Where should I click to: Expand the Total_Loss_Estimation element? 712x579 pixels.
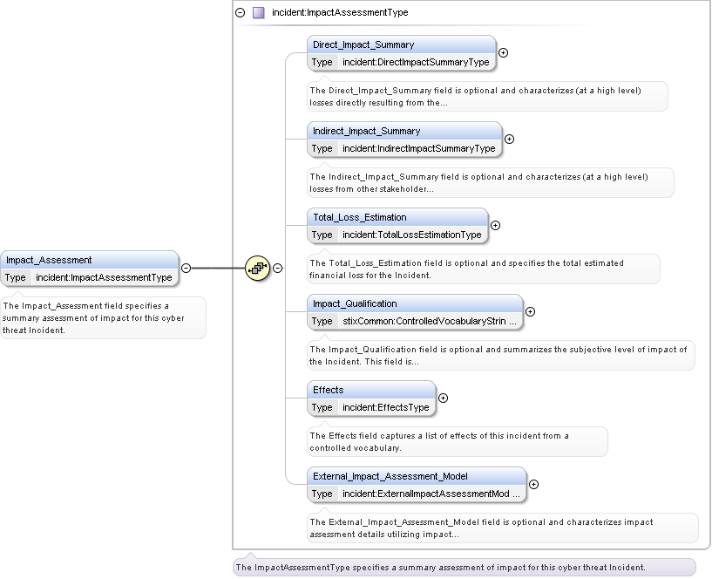(x=495, y=225)
